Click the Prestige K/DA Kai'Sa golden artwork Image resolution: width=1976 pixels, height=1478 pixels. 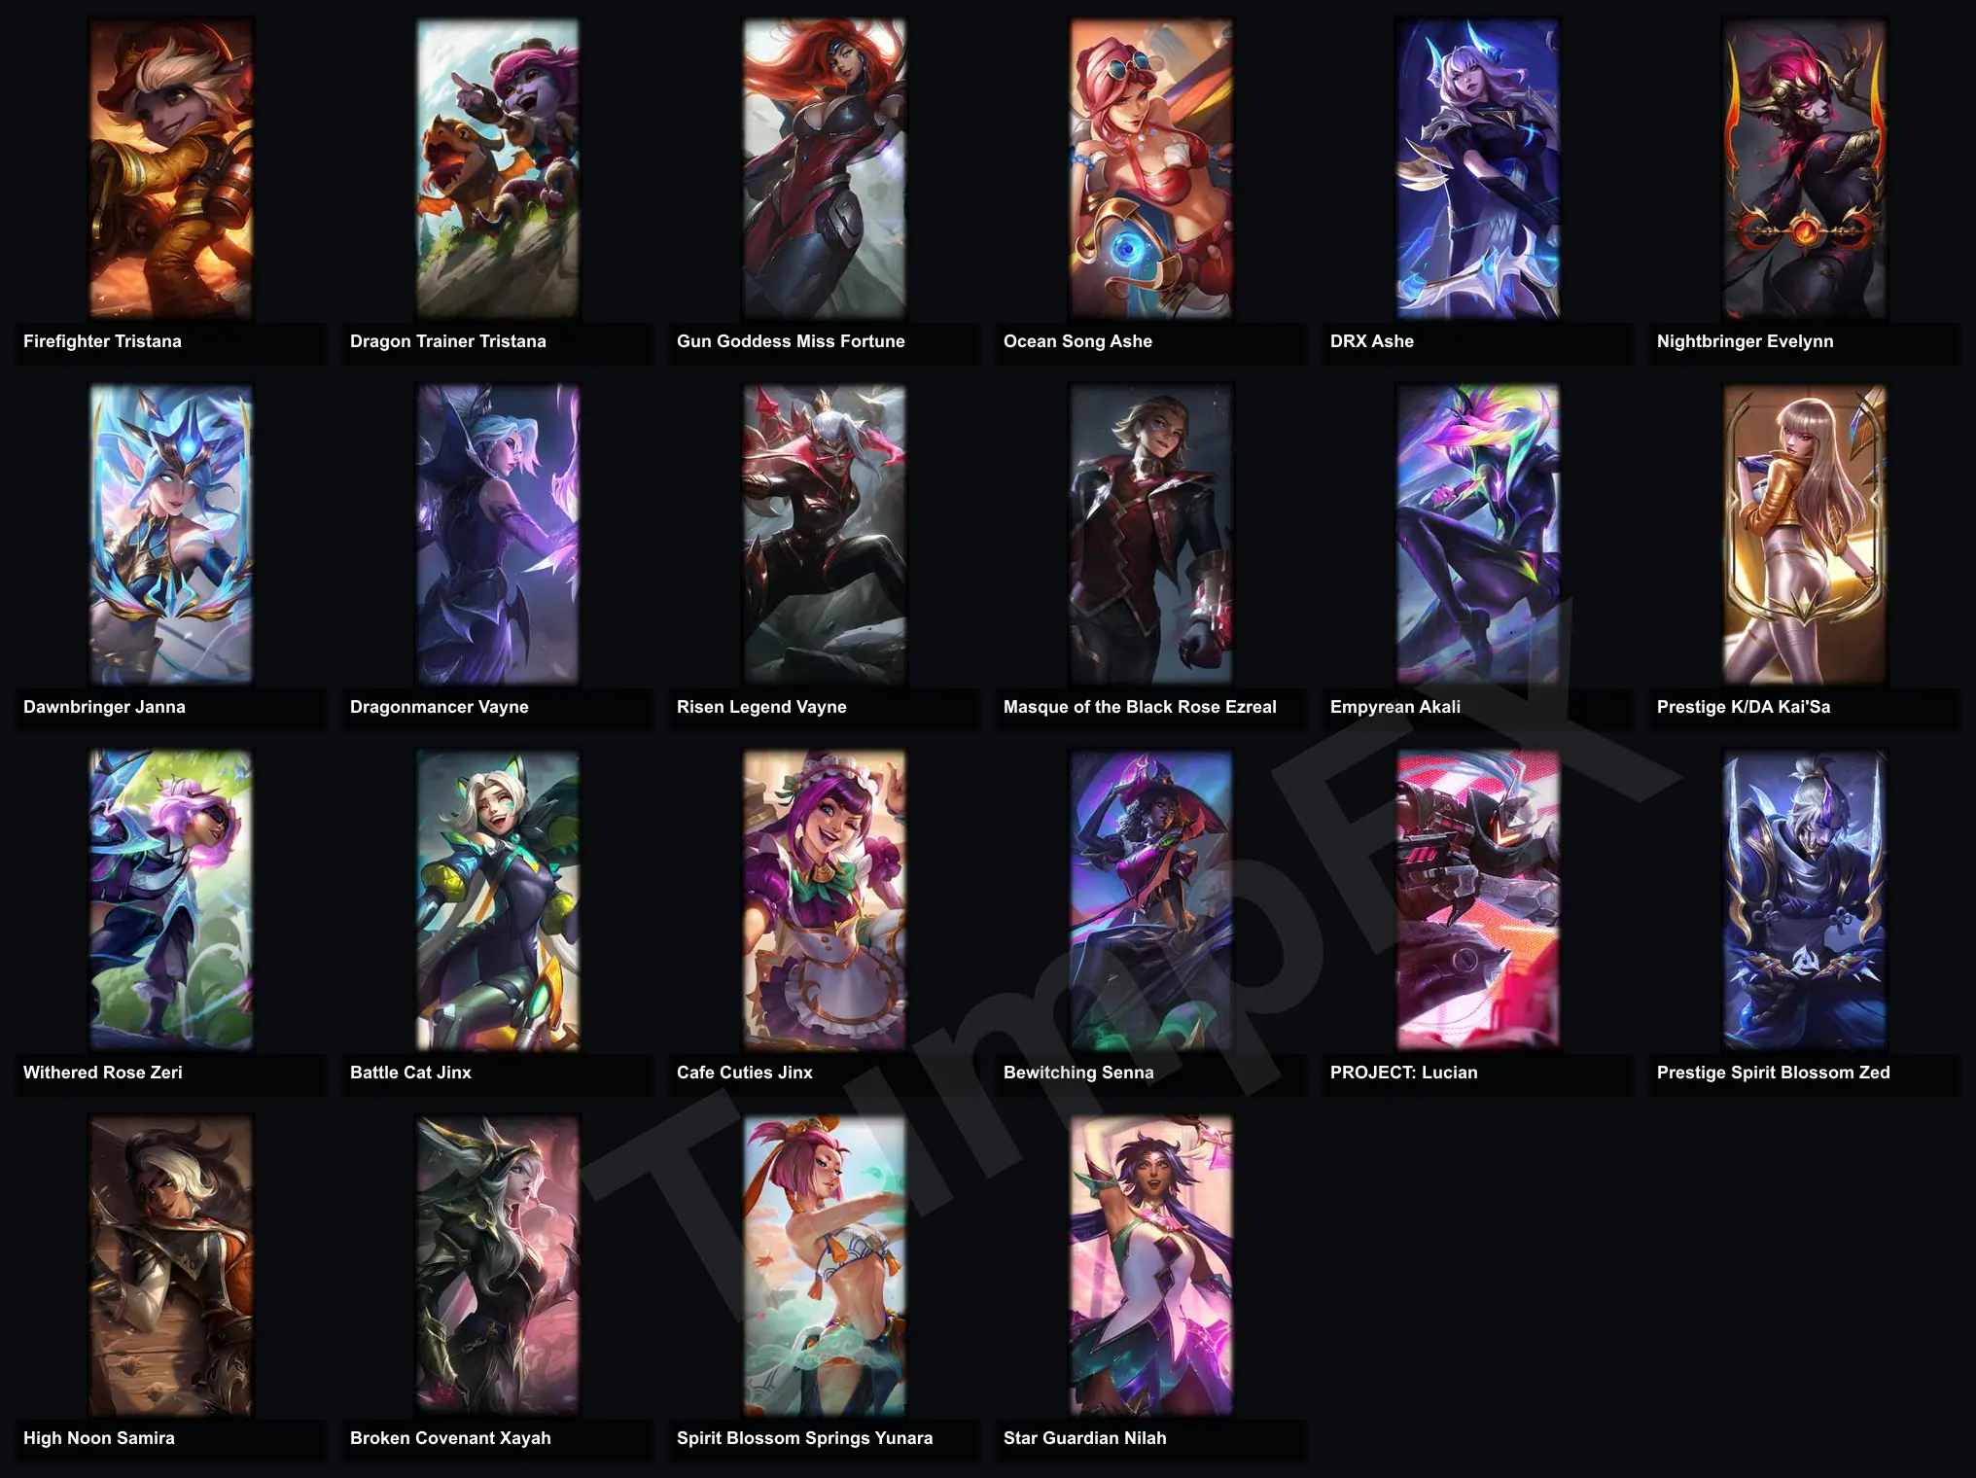coord(1805,534)
